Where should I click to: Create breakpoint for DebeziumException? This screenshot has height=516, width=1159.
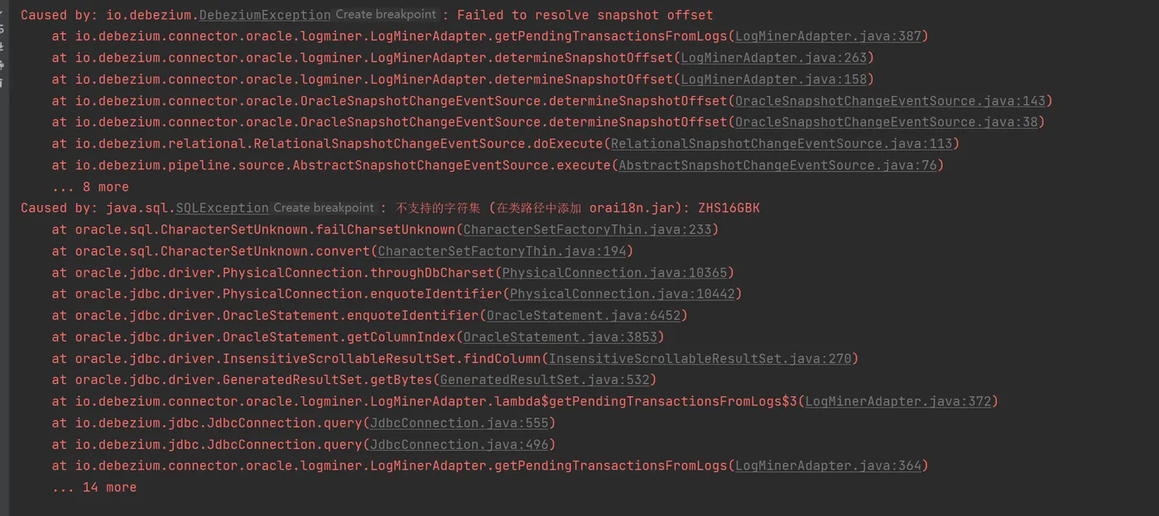(x=387, y=15)
